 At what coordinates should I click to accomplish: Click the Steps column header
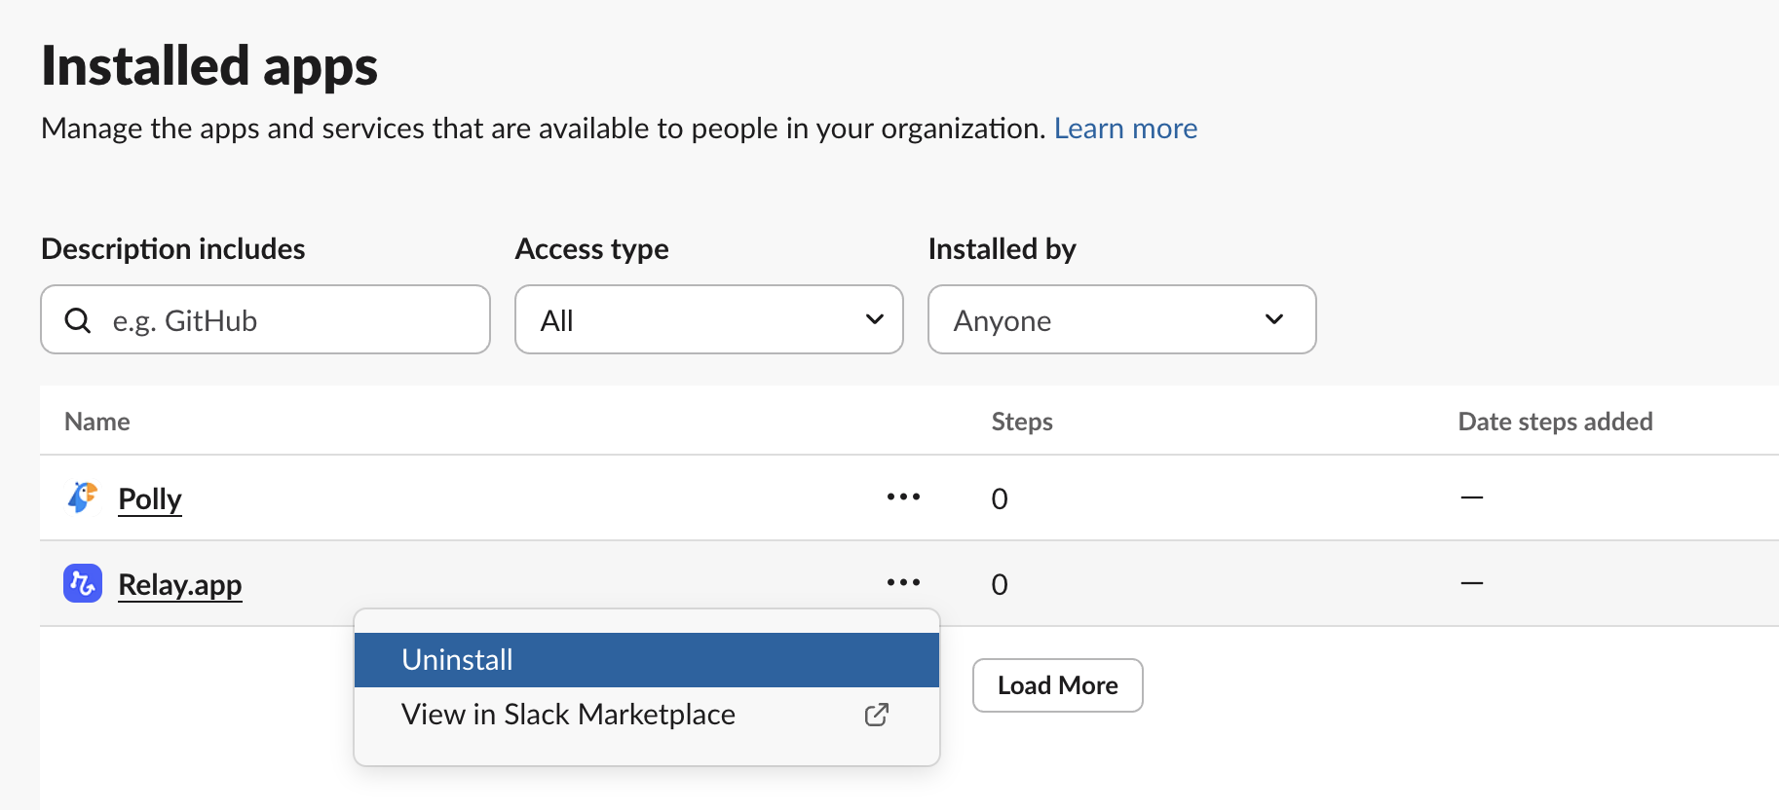(1022, 422)
